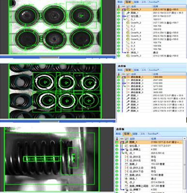Viewport: 187px width, 193px height.
Task: Click the 边_销头左 edge presence icon
Action: click(127, 157)
